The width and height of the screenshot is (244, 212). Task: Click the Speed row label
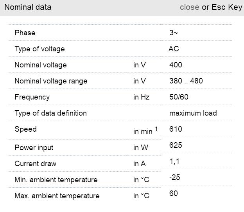(x=25, y=129)
